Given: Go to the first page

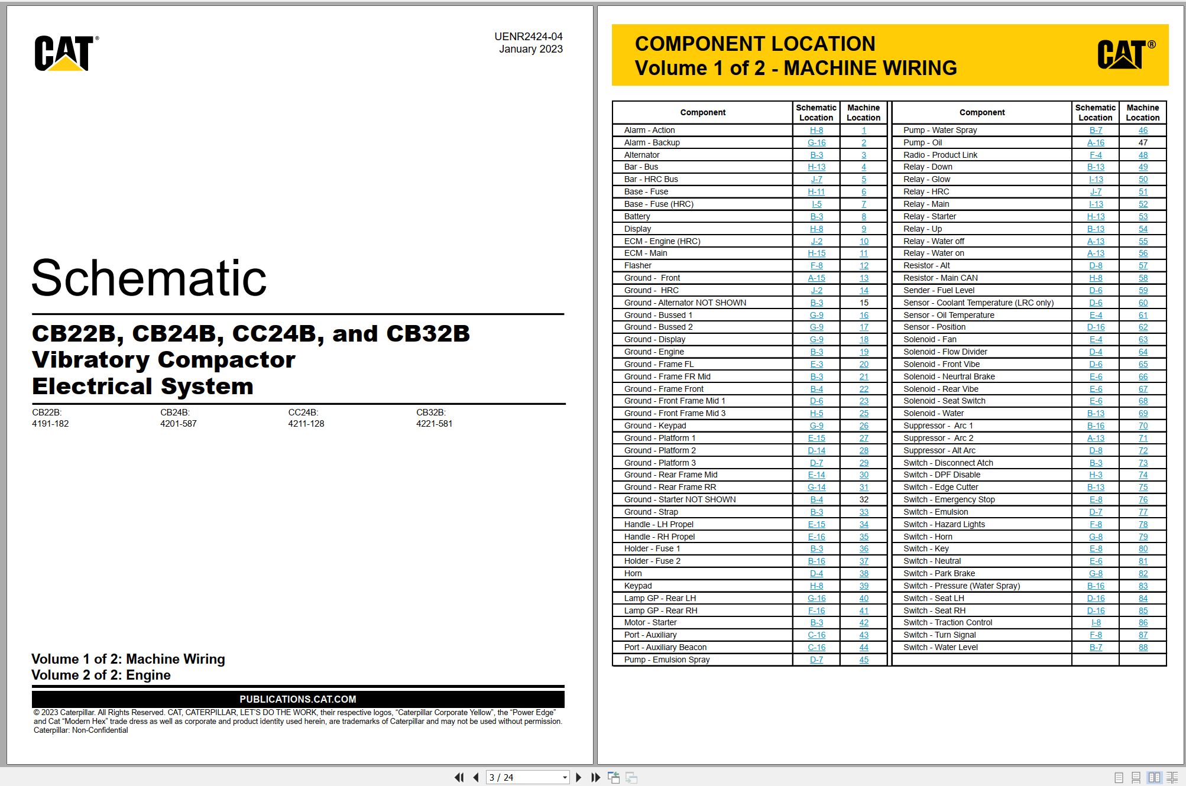Looking at the screenshot, I should pos(459,778).
